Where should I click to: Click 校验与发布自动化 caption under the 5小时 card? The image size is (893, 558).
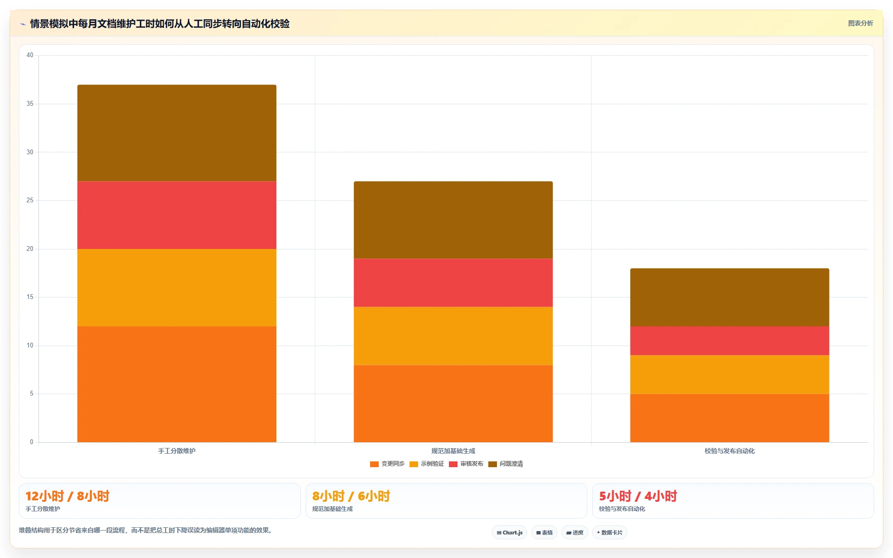[x=622, y=509]
